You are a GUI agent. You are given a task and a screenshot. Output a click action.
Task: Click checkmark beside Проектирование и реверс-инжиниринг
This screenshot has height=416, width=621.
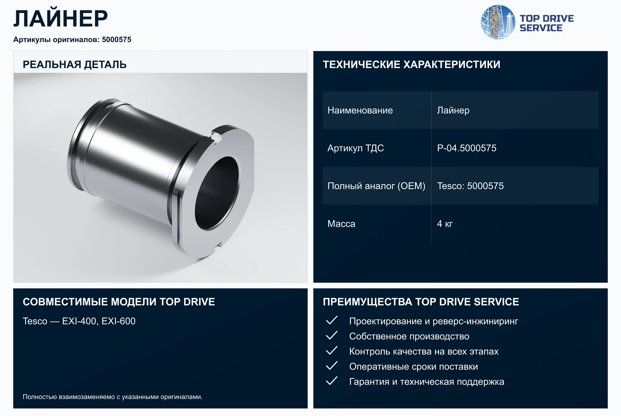coord(332,320)
